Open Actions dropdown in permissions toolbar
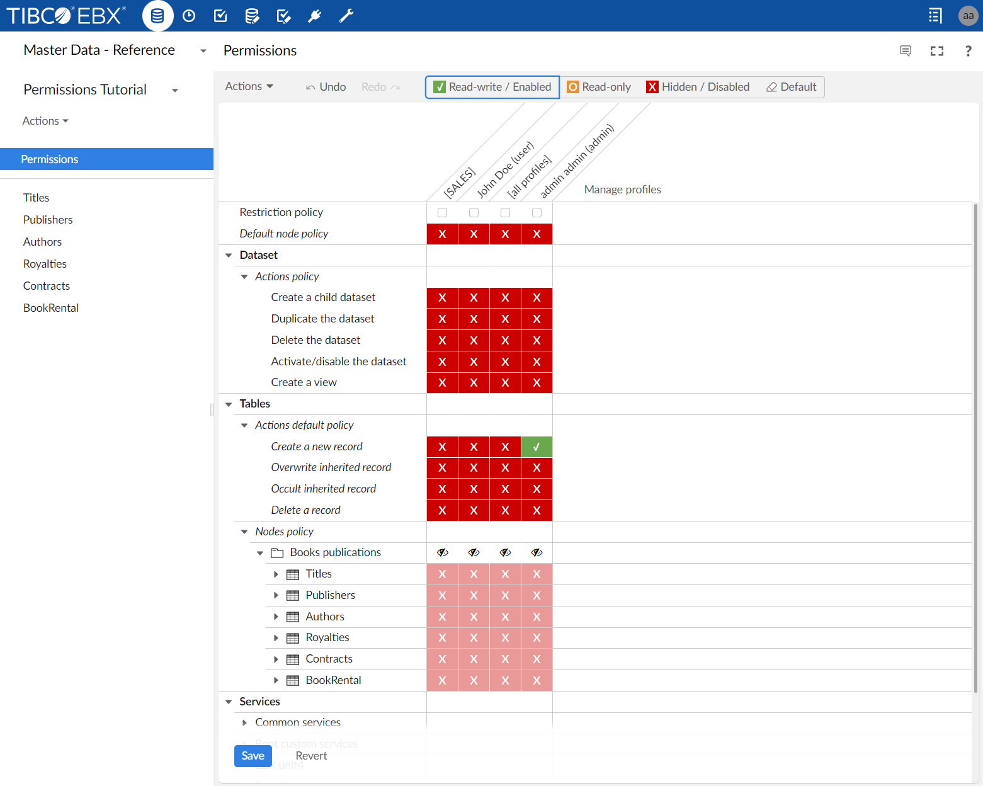 click(x=249, y=86)
